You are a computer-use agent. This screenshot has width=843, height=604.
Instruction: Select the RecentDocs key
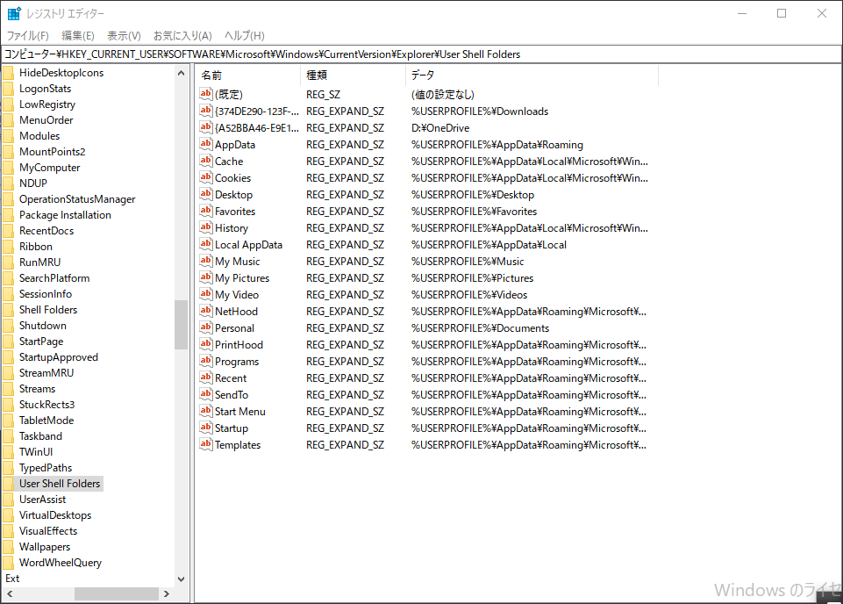[46, 231]
